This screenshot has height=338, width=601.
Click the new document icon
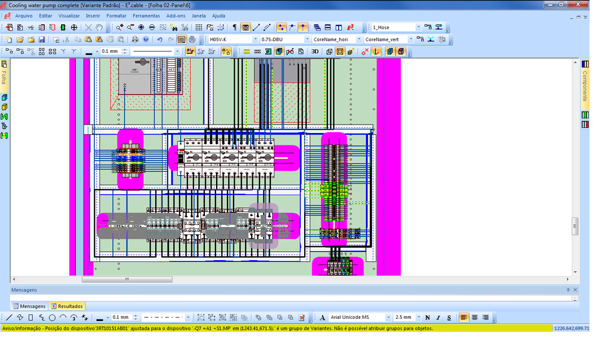click(9, 39)
